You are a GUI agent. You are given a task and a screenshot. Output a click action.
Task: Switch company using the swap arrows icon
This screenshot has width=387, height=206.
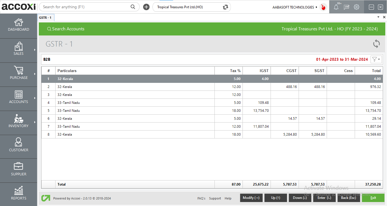click(226, 7)
